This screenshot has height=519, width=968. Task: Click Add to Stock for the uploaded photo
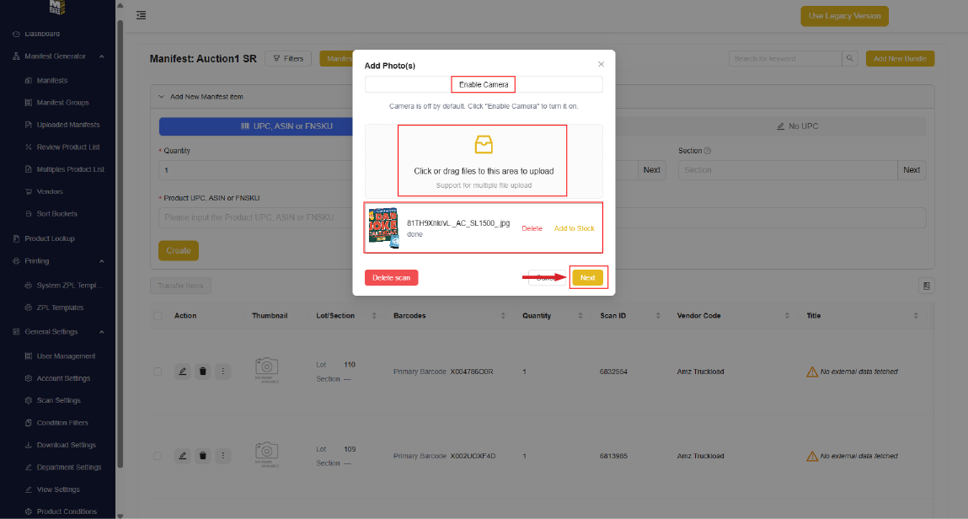pyautogui.click(x=574, y=228)
